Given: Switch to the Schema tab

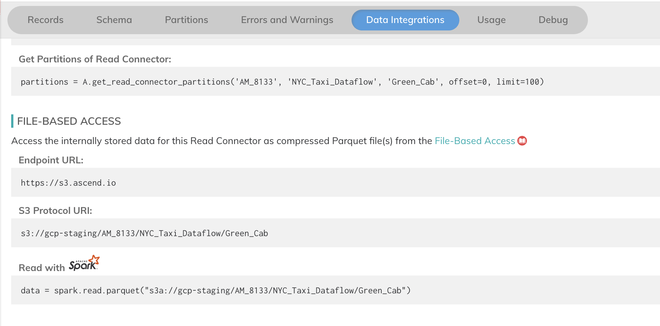Looking at the screenshot, I should pyautogui.click(x=114, y=20).
